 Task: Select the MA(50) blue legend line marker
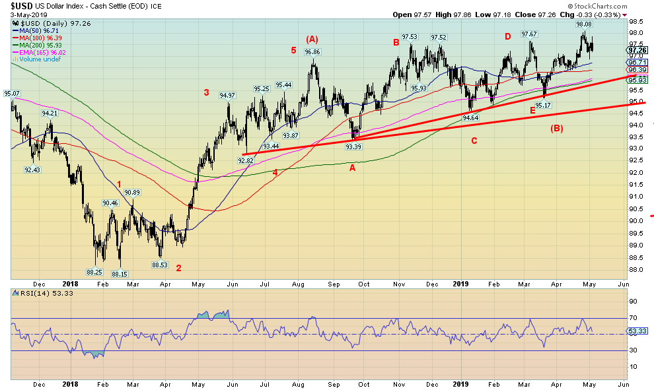point(15,30)
